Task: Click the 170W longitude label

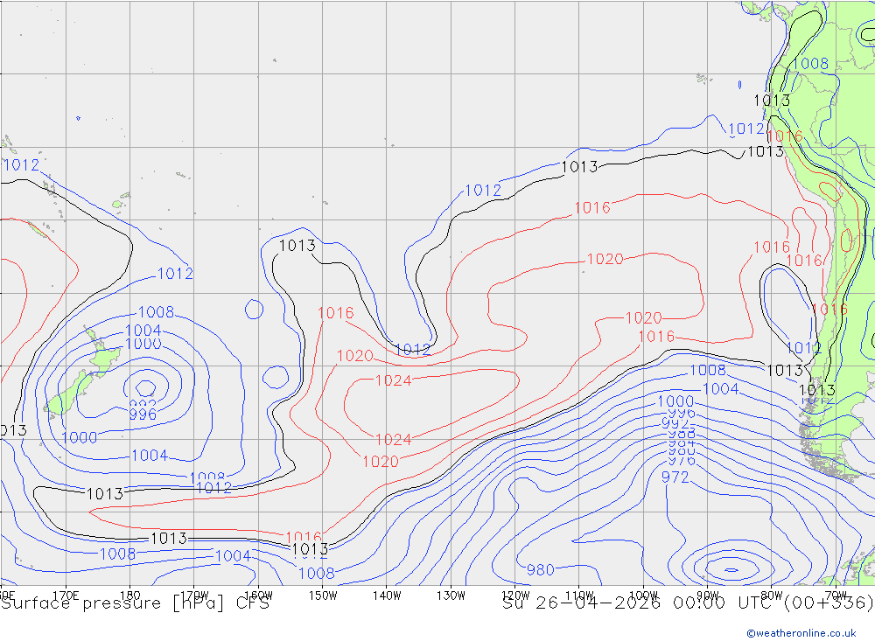Action: (x=194, y=596)
